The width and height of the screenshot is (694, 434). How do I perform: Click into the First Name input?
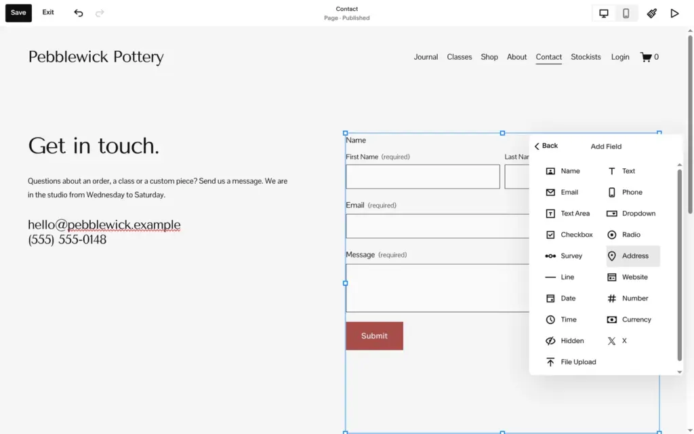(x=423, y=177)
